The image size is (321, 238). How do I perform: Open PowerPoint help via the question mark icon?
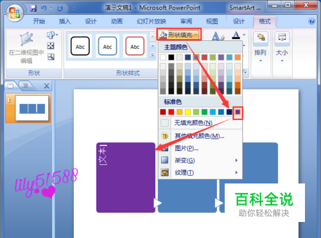coord(311,21)
